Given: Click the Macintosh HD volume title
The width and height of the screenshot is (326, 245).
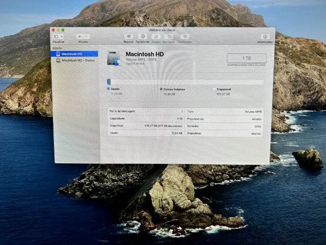Looking at the screenshot, I should coord(145,54).
